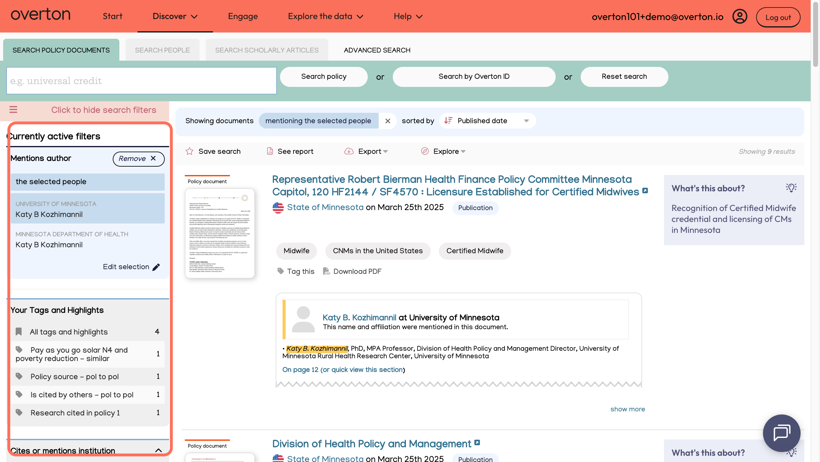Screen dimensions: 820x462
Task: Select University of Minnesota Katy B Kozhimannil entry
Action: 87,209
